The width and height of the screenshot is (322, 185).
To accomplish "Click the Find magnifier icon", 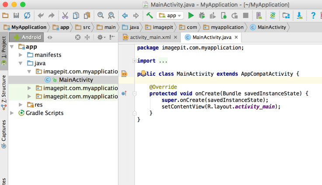I will 100,15.
